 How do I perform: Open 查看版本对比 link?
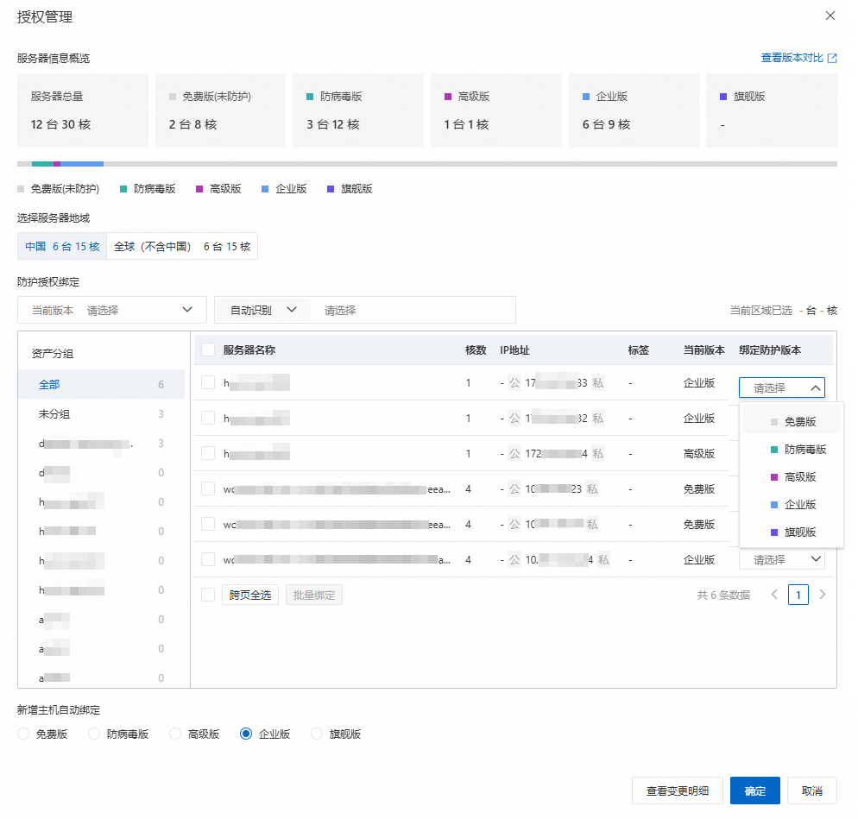pos(792,58)
